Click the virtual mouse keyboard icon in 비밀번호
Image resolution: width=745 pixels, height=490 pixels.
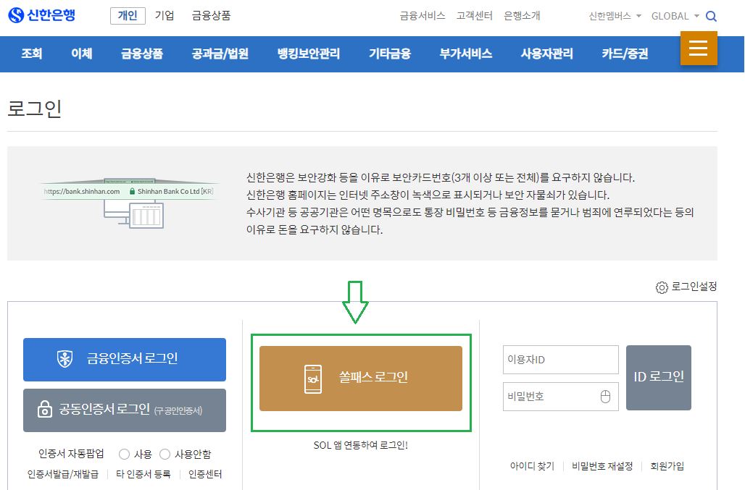605,397
